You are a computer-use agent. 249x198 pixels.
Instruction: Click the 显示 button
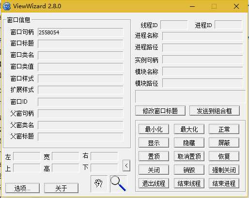pyautogui.click(x=154, y=143)
